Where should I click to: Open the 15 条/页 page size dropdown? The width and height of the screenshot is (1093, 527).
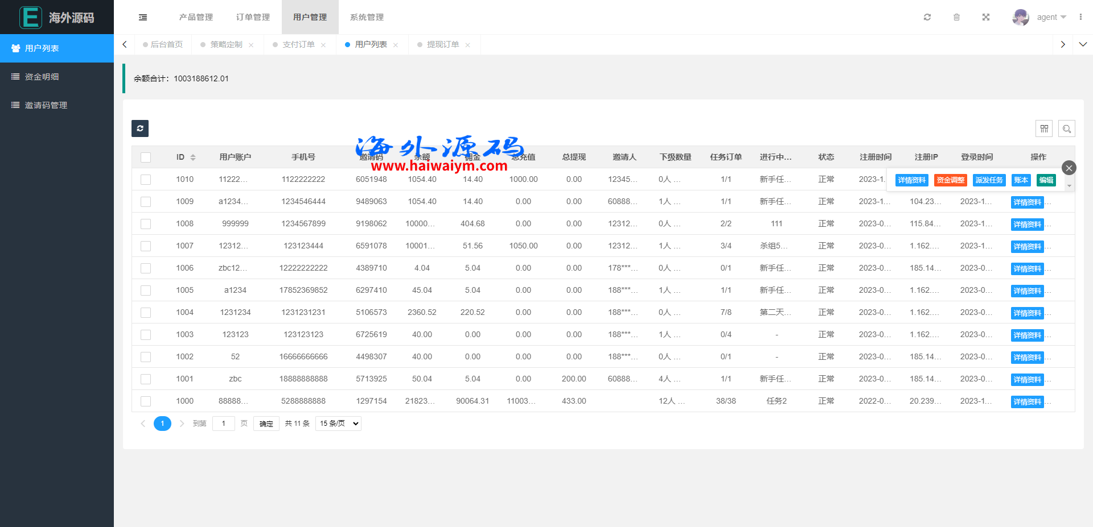[339, 424]
